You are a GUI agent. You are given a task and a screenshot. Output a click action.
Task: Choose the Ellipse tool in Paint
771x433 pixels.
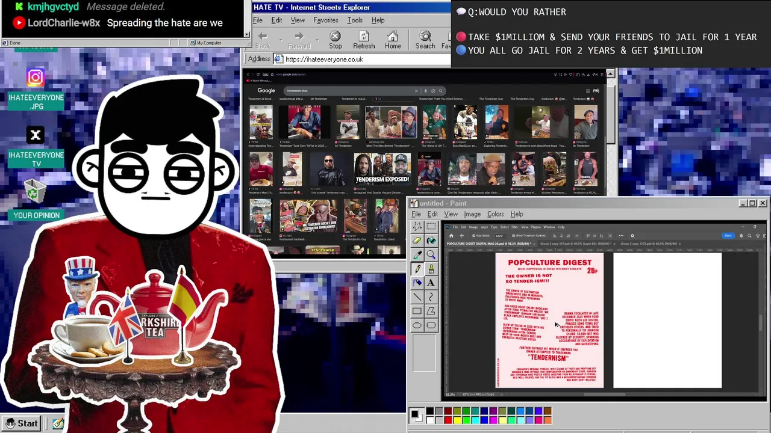pyautogui.click(x=417, y=325)
